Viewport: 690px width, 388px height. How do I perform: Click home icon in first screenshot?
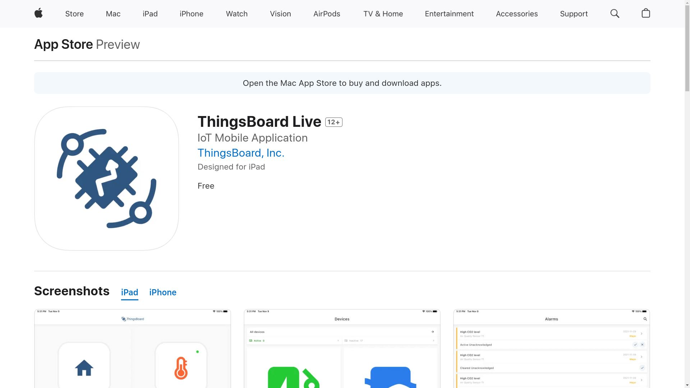coord(84,368)
